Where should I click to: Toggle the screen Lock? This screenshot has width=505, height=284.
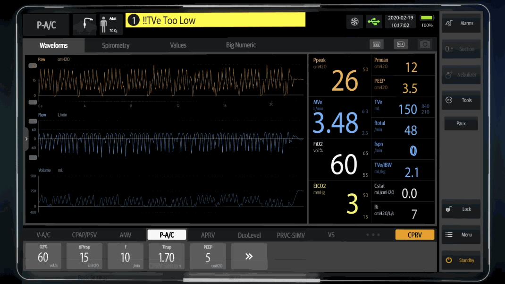coord(461,209)
